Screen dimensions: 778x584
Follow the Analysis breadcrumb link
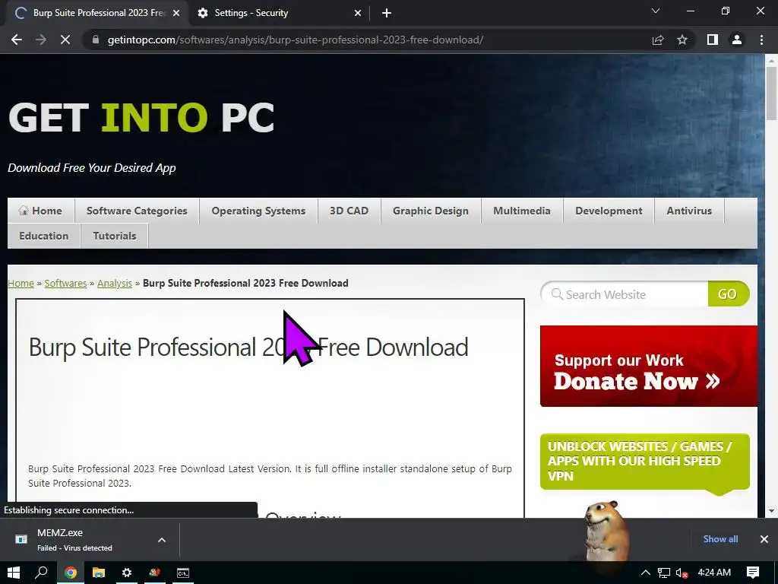click(x=115, y=283)
